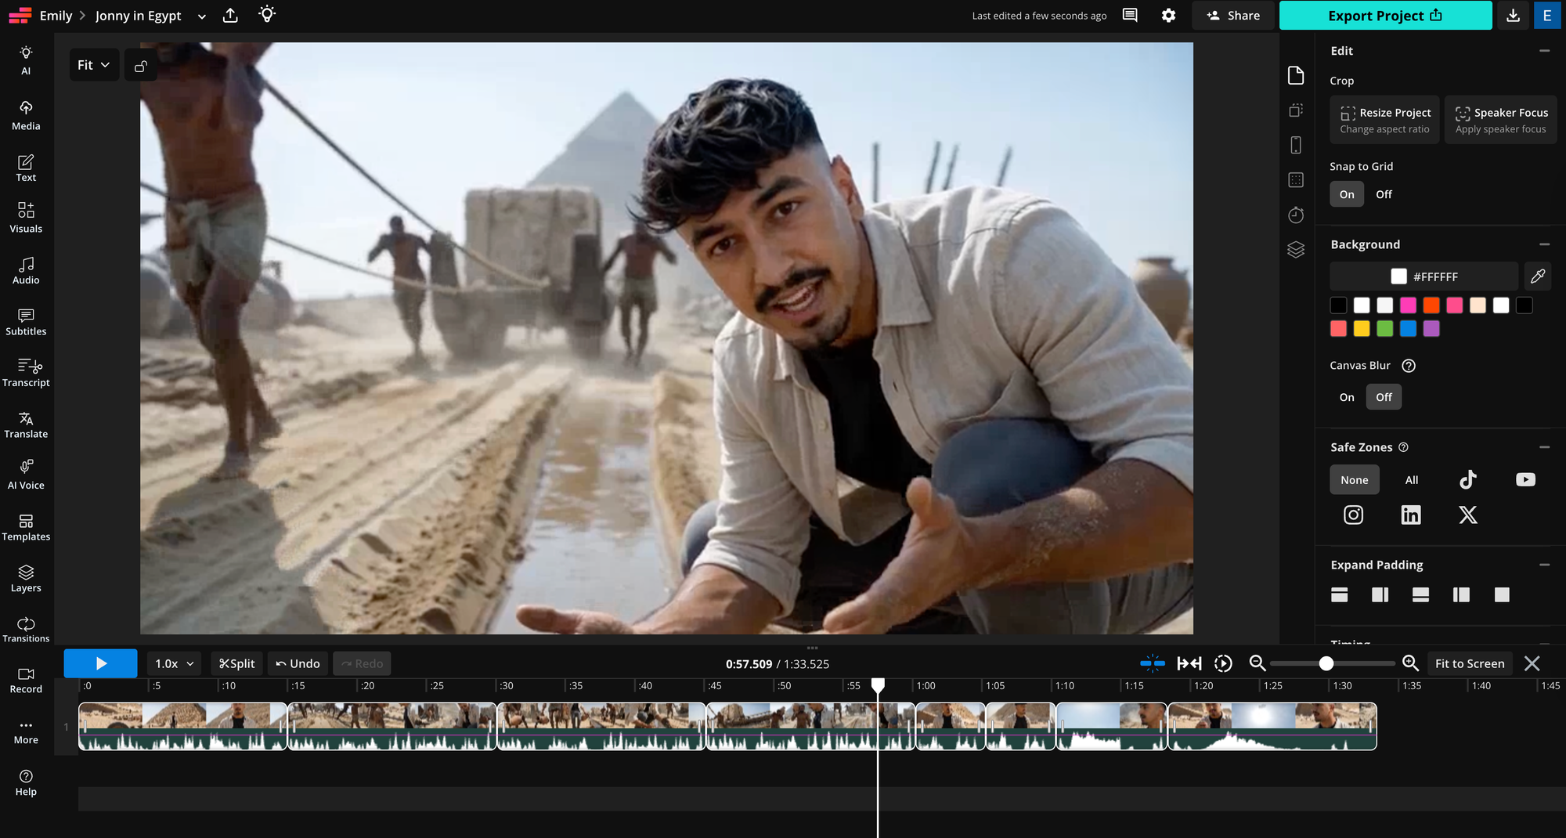
Task: Collapse the Background section
Action: click(1544, 244)
